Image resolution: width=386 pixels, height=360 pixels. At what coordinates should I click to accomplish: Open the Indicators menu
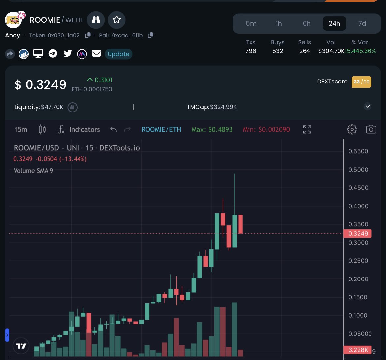(x=79, y=130)
